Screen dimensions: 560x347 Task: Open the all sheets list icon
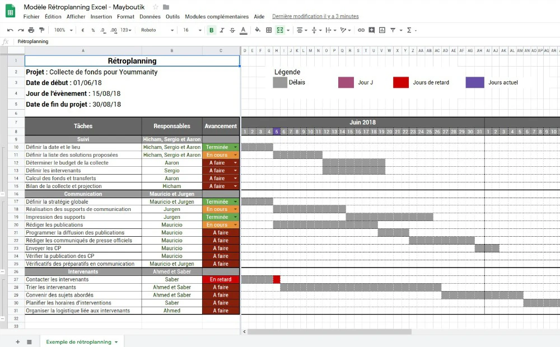29,341
